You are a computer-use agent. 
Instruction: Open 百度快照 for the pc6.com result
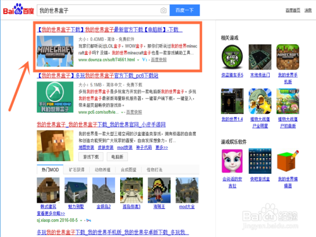(134, 112)
